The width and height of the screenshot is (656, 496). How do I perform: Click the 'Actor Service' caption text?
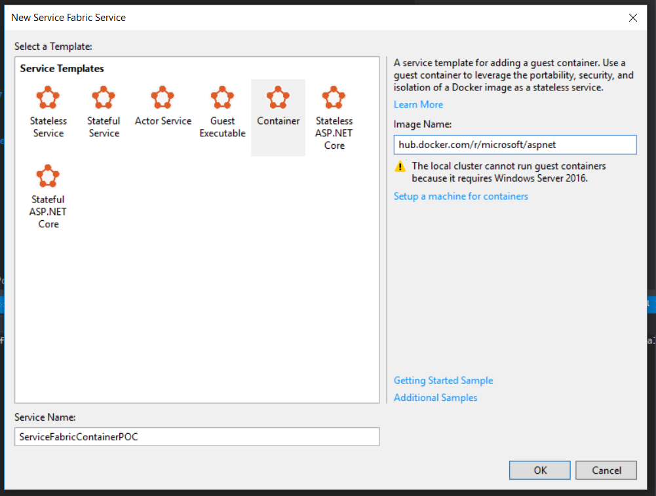[x=163, y=121]
